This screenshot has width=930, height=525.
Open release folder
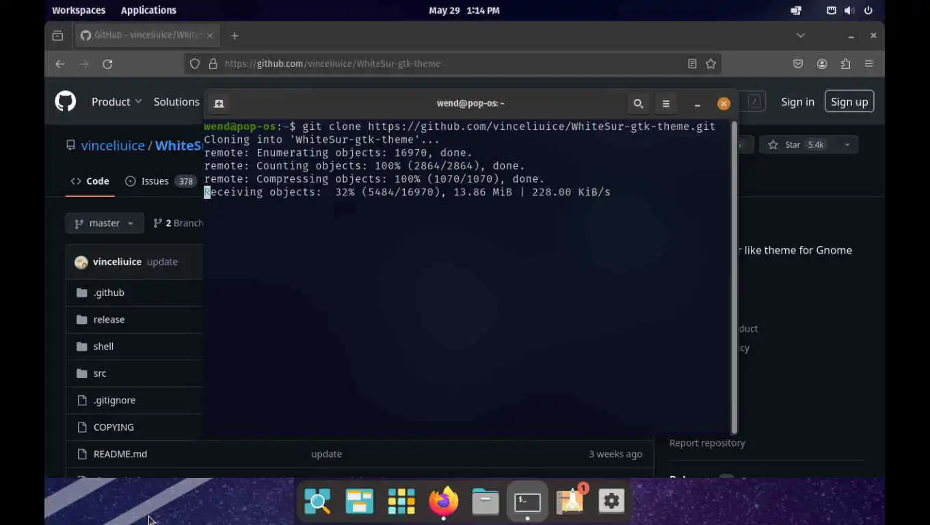click(109, 319)
